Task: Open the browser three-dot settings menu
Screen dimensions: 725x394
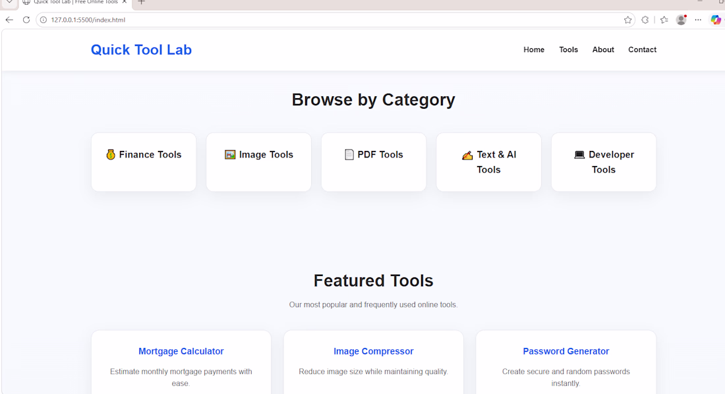Action: tap(698, 20)
